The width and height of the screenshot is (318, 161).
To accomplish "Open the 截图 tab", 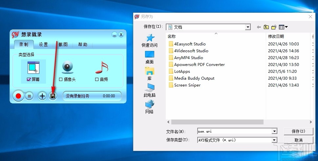I will (63, 45).
